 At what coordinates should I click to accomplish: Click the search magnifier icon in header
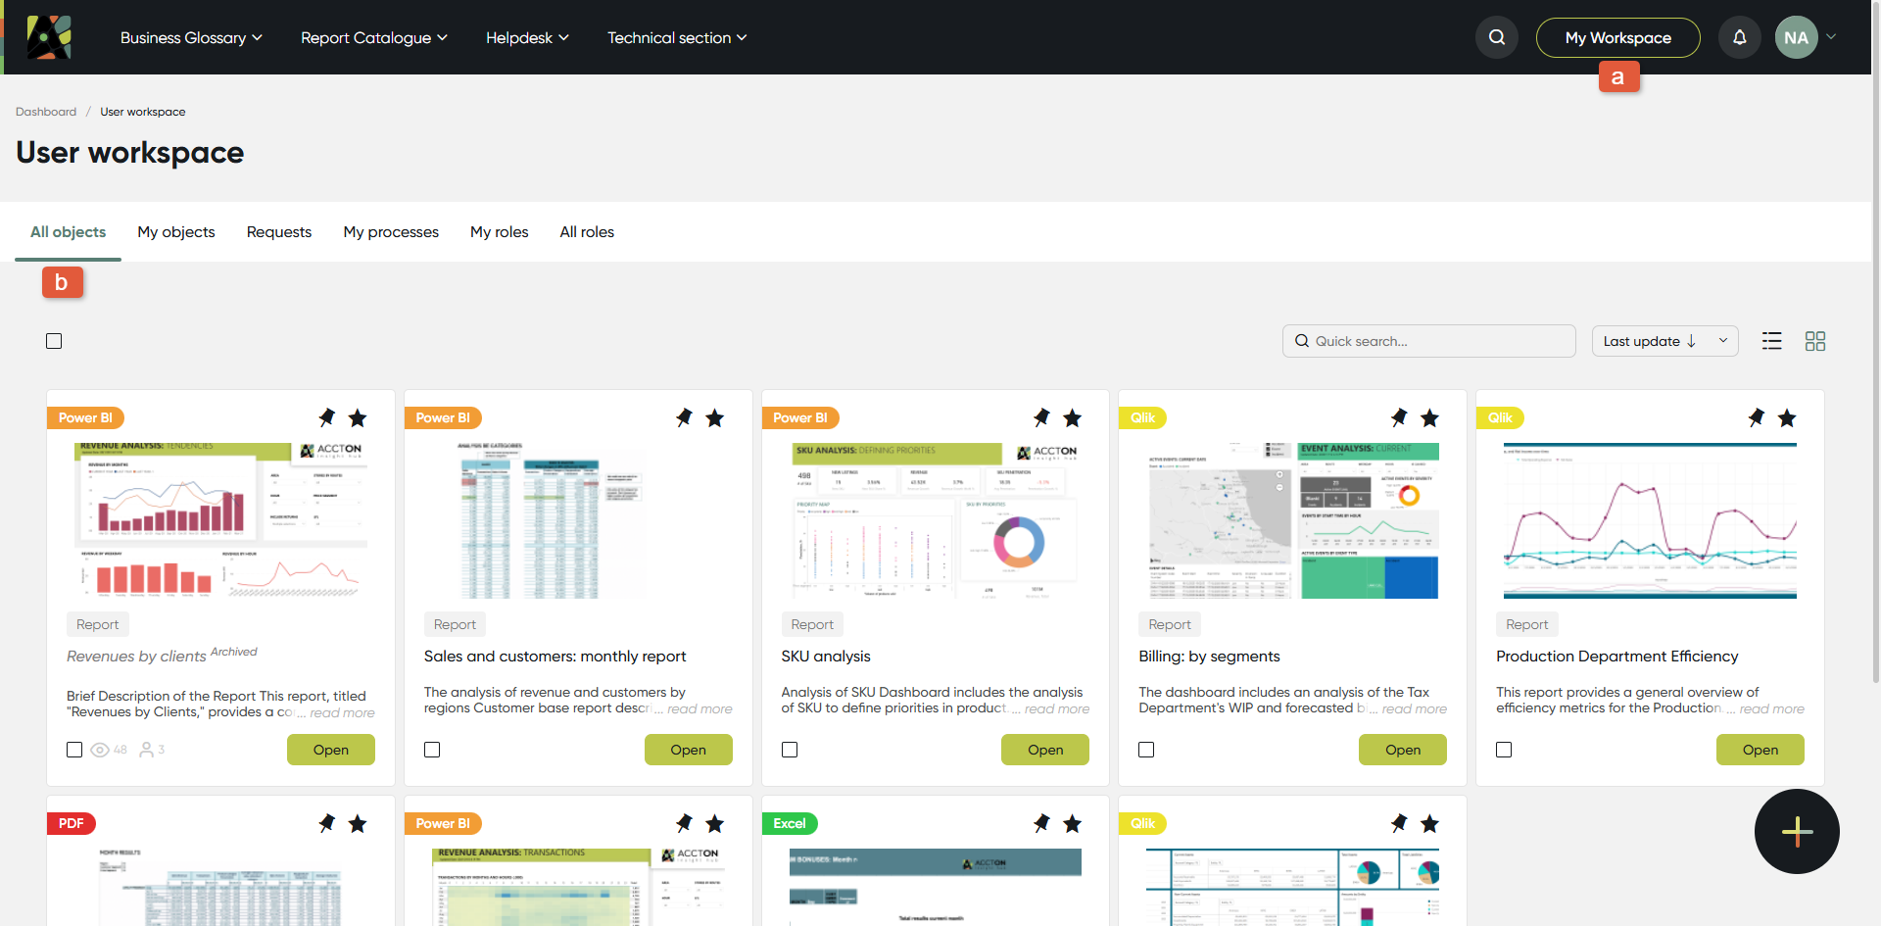pos(1496,37)
